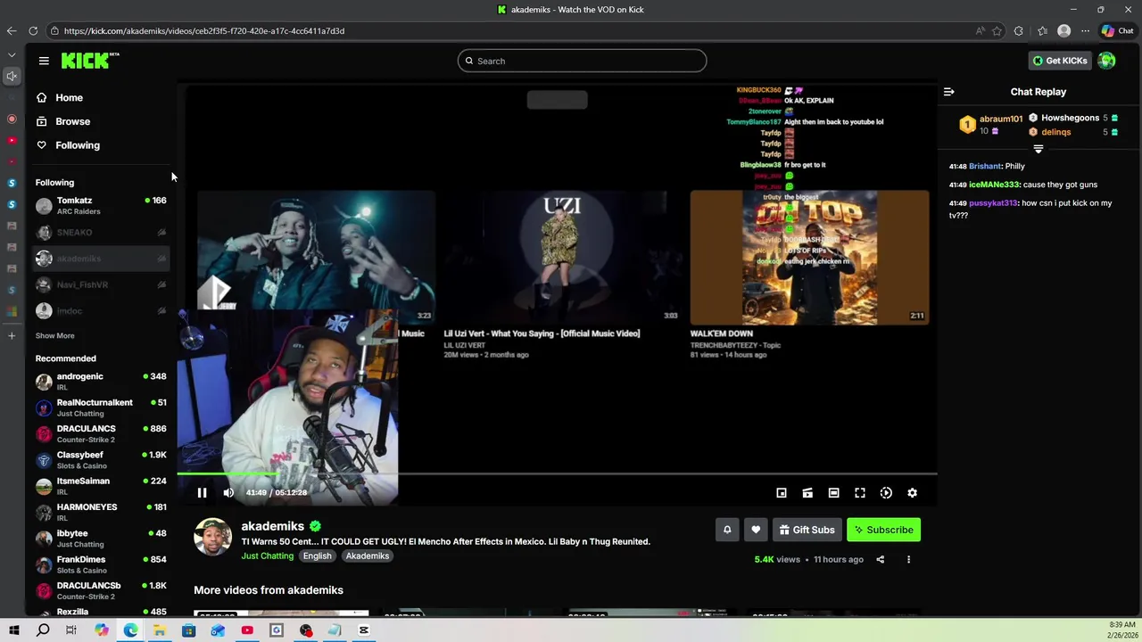Expand Show More under Following
This screenshot has width=1142, height=642.
click(54, 336)
